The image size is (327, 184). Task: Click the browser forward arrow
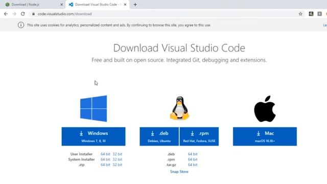coord(14,14)
